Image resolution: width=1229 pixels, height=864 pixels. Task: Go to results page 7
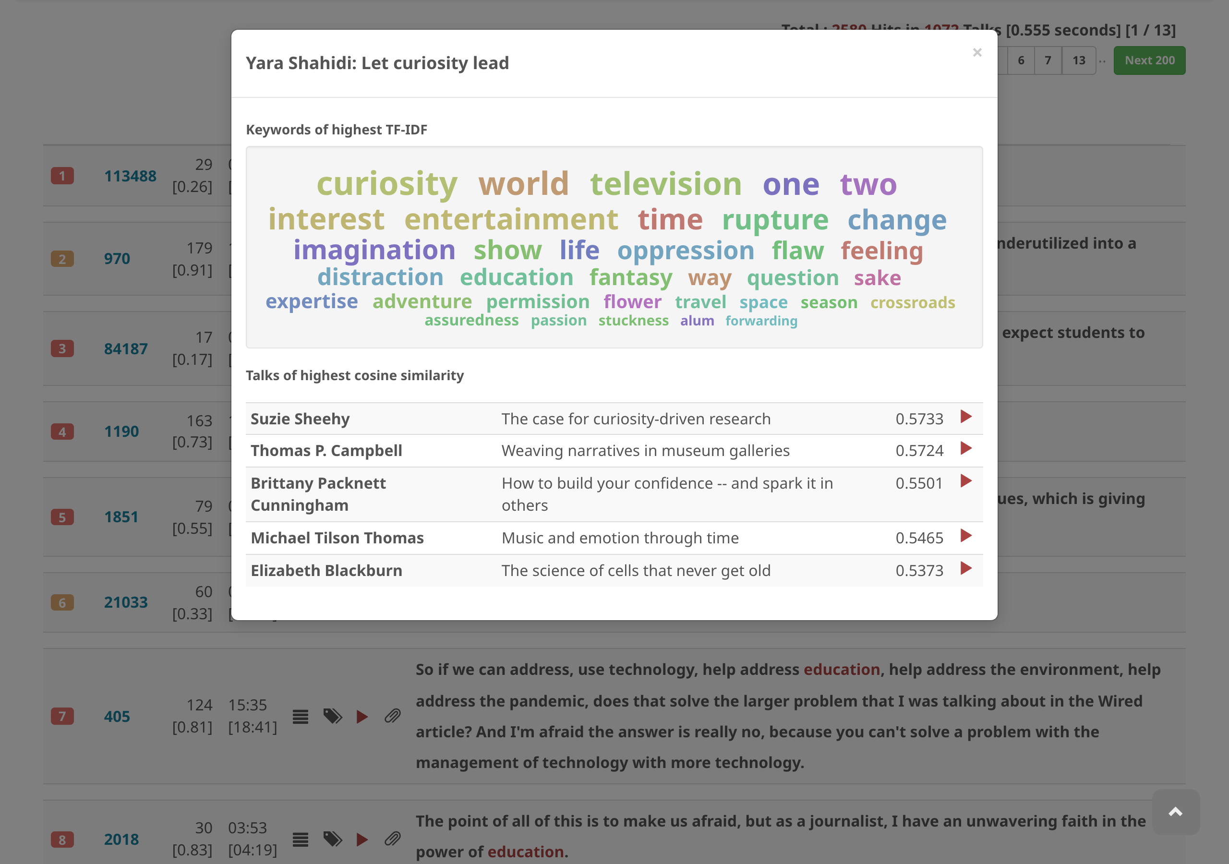point(1048,60)
